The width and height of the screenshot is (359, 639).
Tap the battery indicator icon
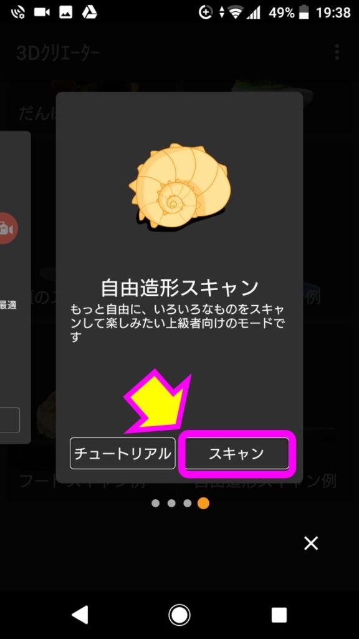point(304,13)
